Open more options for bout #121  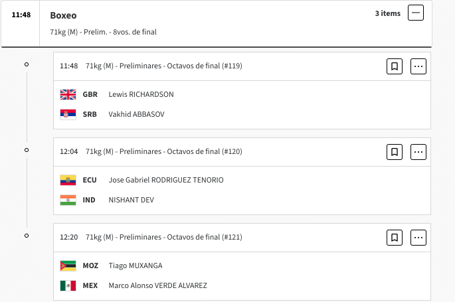[418, 238]
